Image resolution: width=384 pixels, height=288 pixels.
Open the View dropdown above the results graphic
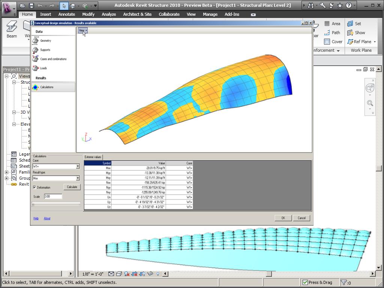83,31
